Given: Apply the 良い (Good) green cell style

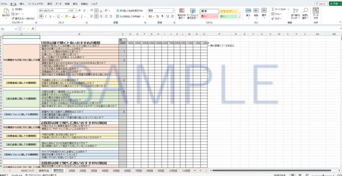Looking at the screenshot, I should point(228,17).
